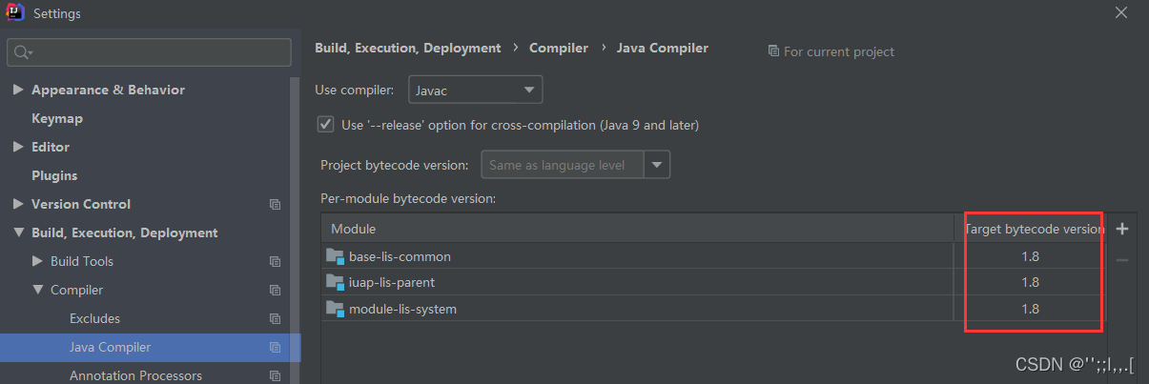
Task: Click the iuap-lis-parent module folder icon
Action: coord(334,282)
